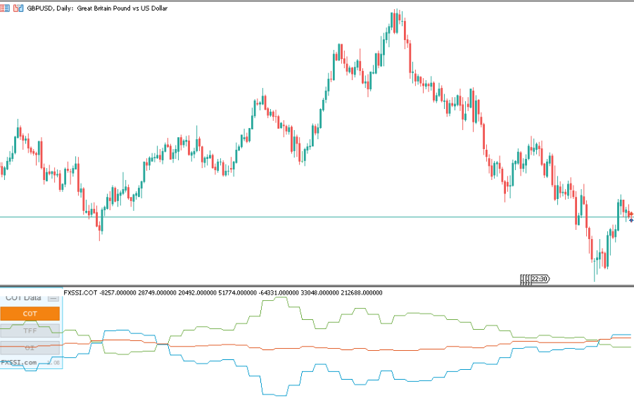Open the one-click trading panel icon
The width and height of the screenshot is (634, 405).
pyautogui.click(x=18, y=7)
